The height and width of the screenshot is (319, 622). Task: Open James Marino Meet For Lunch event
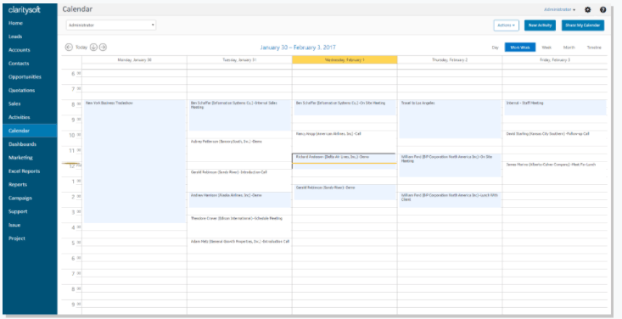555,169
